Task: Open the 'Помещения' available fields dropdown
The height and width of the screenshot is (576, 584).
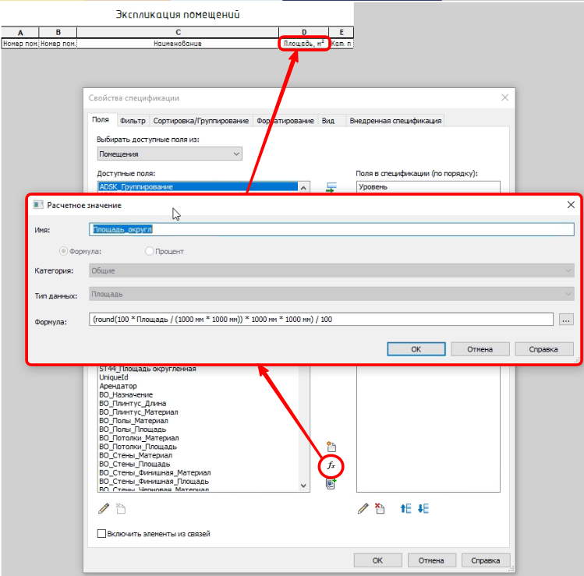Action: (x=169, y=154)
